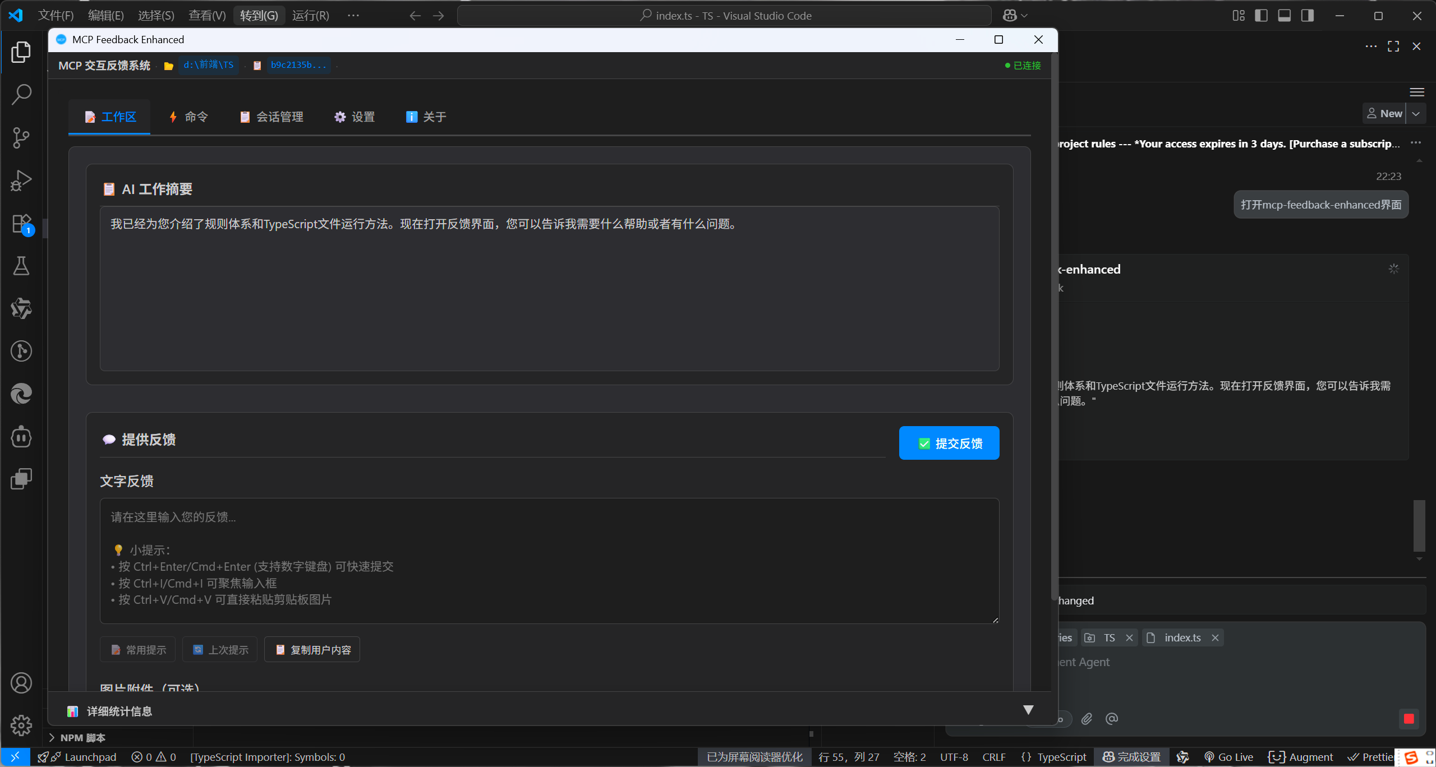Open Customize Layout in title bar
Screen dimensions: 1436x767
coord(1239,16)
